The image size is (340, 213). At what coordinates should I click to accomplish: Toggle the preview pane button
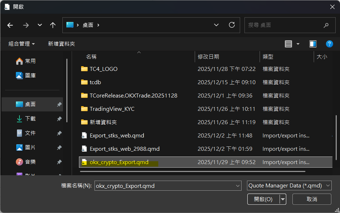pyautogui.click(x=313, y=44)
